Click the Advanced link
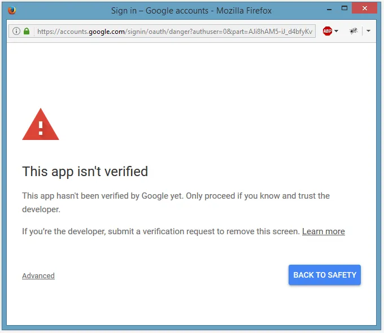Screen dimensions: 384x333 [38, 275]
